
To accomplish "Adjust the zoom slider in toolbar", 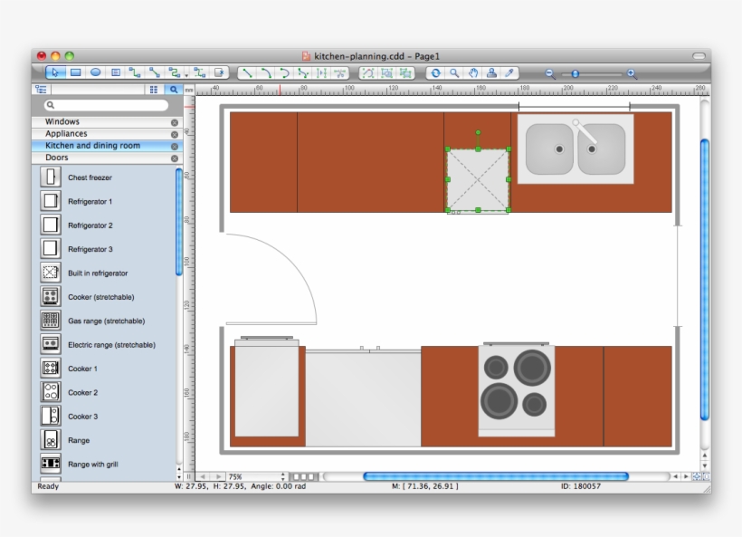I will tap(576, 73).
